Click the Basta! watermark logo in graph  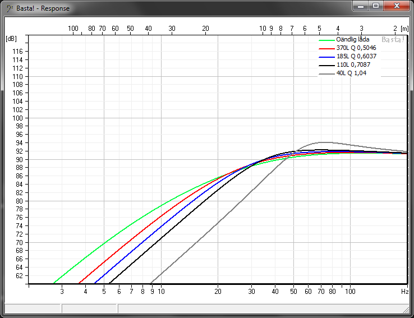(x=392, y=40)
